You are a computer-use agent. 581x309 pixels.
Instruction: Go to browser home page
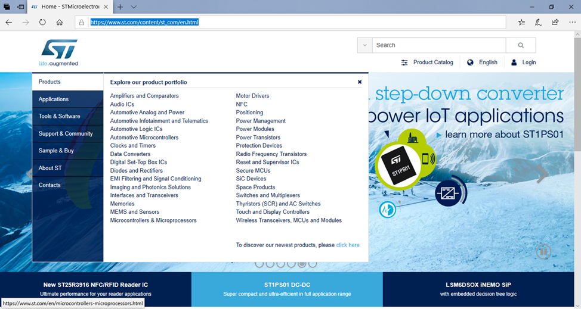[x=59, y=22]
